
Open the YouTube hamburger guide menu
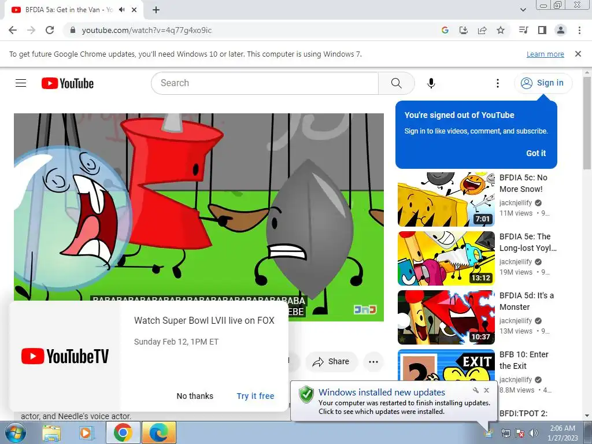coord(21,83)
